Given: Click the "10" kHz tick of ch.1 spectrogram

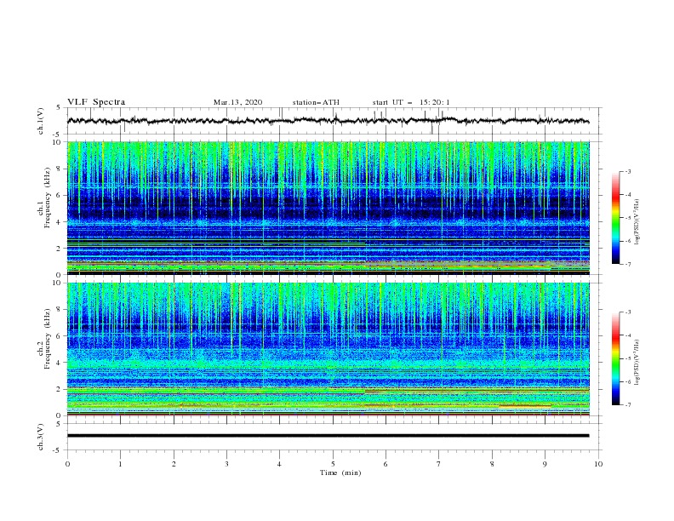Looking at the screenshot, I should (x=57, y=142).
